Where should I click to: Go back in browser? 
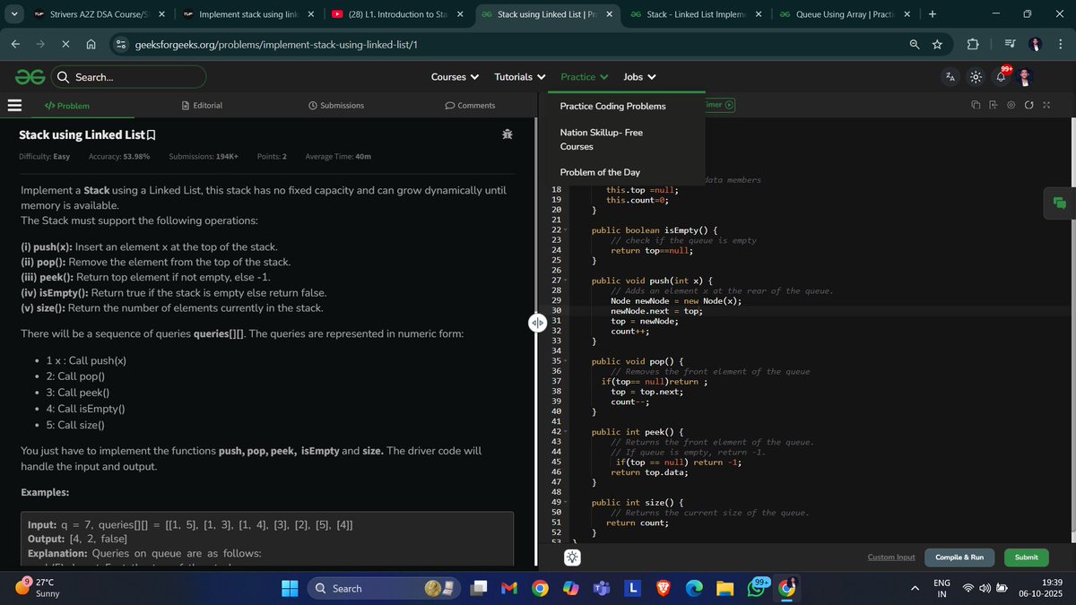16,44
